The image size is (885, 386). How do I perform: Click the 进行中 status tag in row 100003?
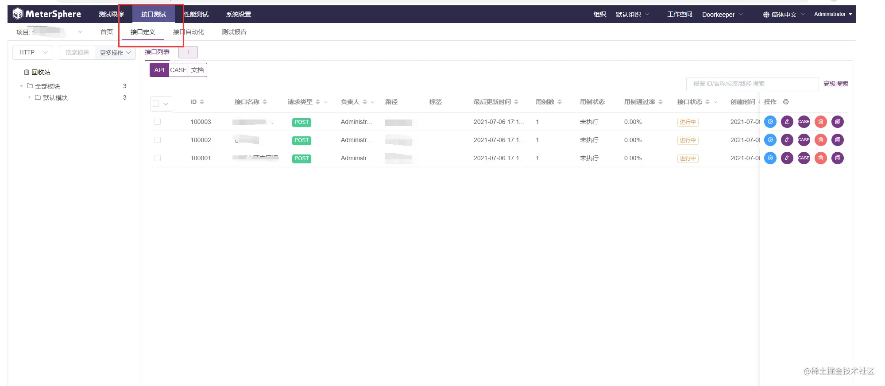tap(688, 122)
